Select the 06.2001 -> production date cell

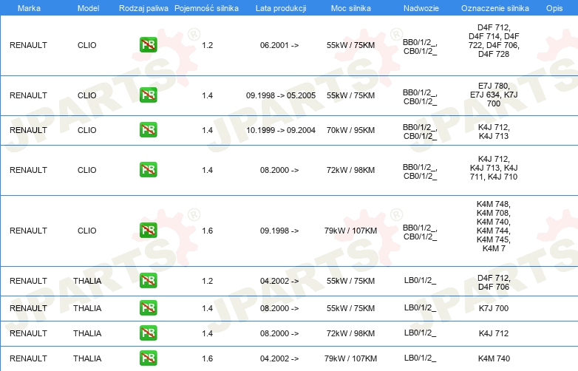[x=279, y=45]
